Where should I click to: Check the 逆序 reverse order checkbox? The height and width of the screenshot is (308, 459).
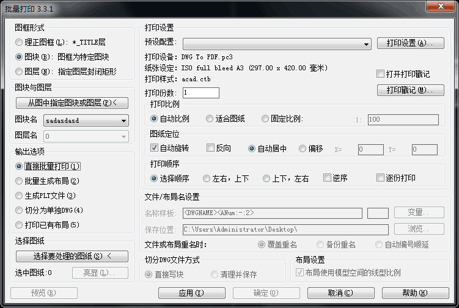[x=327, y=178]
